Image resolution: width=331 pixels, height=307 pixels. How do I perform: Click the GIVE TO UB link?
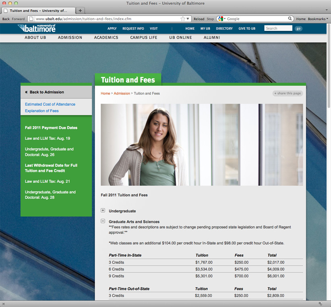247,29
